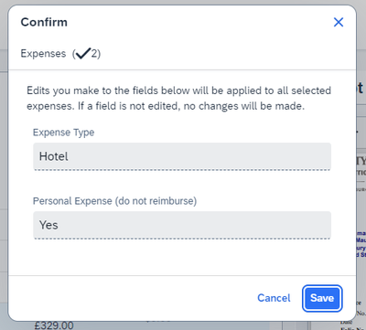Click the receipt preview behind the dialog's right edge
The width and height of the screenshot is (366, 330).
point(361,213)
